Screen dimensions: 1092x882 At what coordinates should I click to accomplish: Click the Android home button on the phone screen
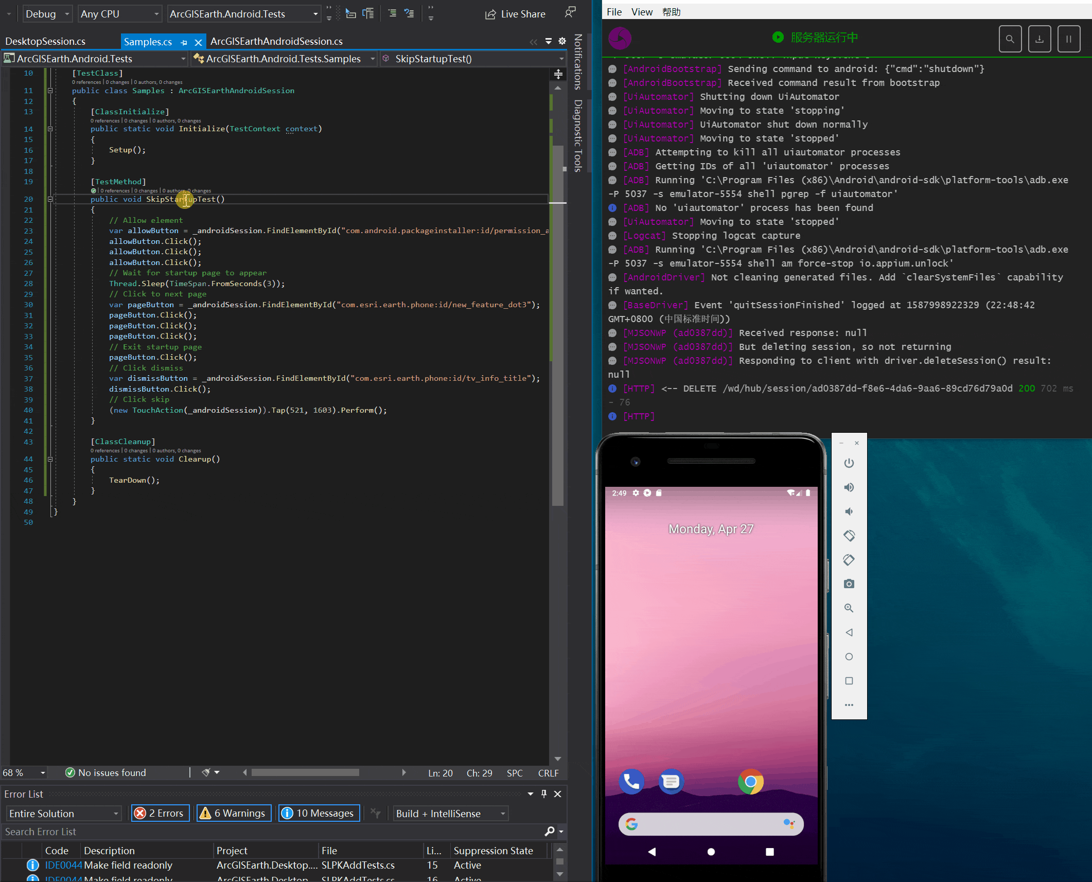(x=711, y=852)
